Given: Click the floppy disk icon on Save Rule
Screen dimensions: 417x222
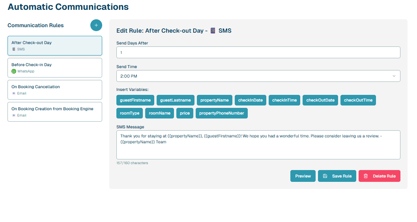Looking at the screenshot, I should pos(325,176).
